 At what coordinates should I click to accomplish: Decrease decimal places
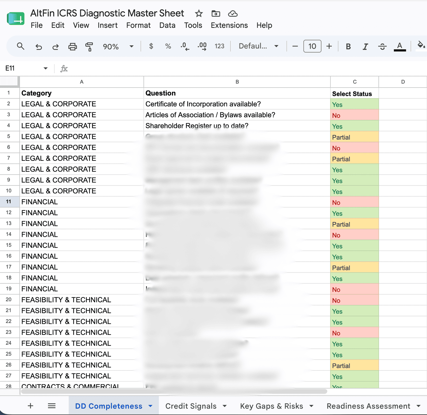(x=185, y=46)
